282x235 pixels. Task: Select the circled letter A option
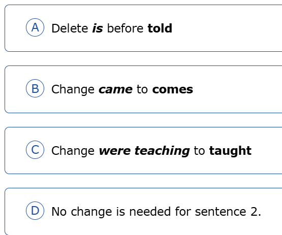[x=35, y=27]
